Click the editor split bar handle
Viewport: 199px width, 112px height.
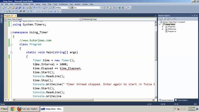tap(156, 22)
